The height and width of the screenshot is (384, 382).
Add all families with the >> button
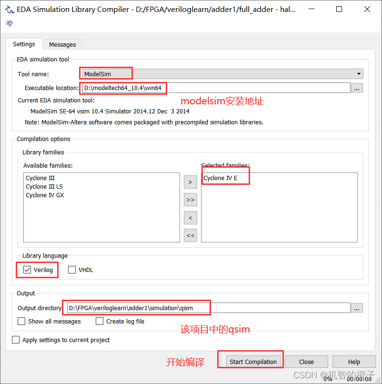[190, 200]
